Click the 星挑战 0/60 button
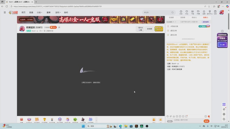230x129 pixels. 140,29
